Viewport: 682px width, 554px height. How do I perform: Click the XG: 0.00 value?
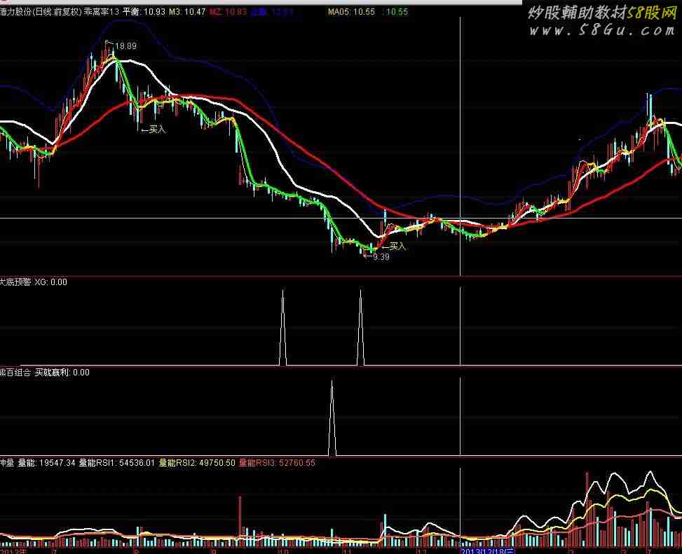point(50,282)
